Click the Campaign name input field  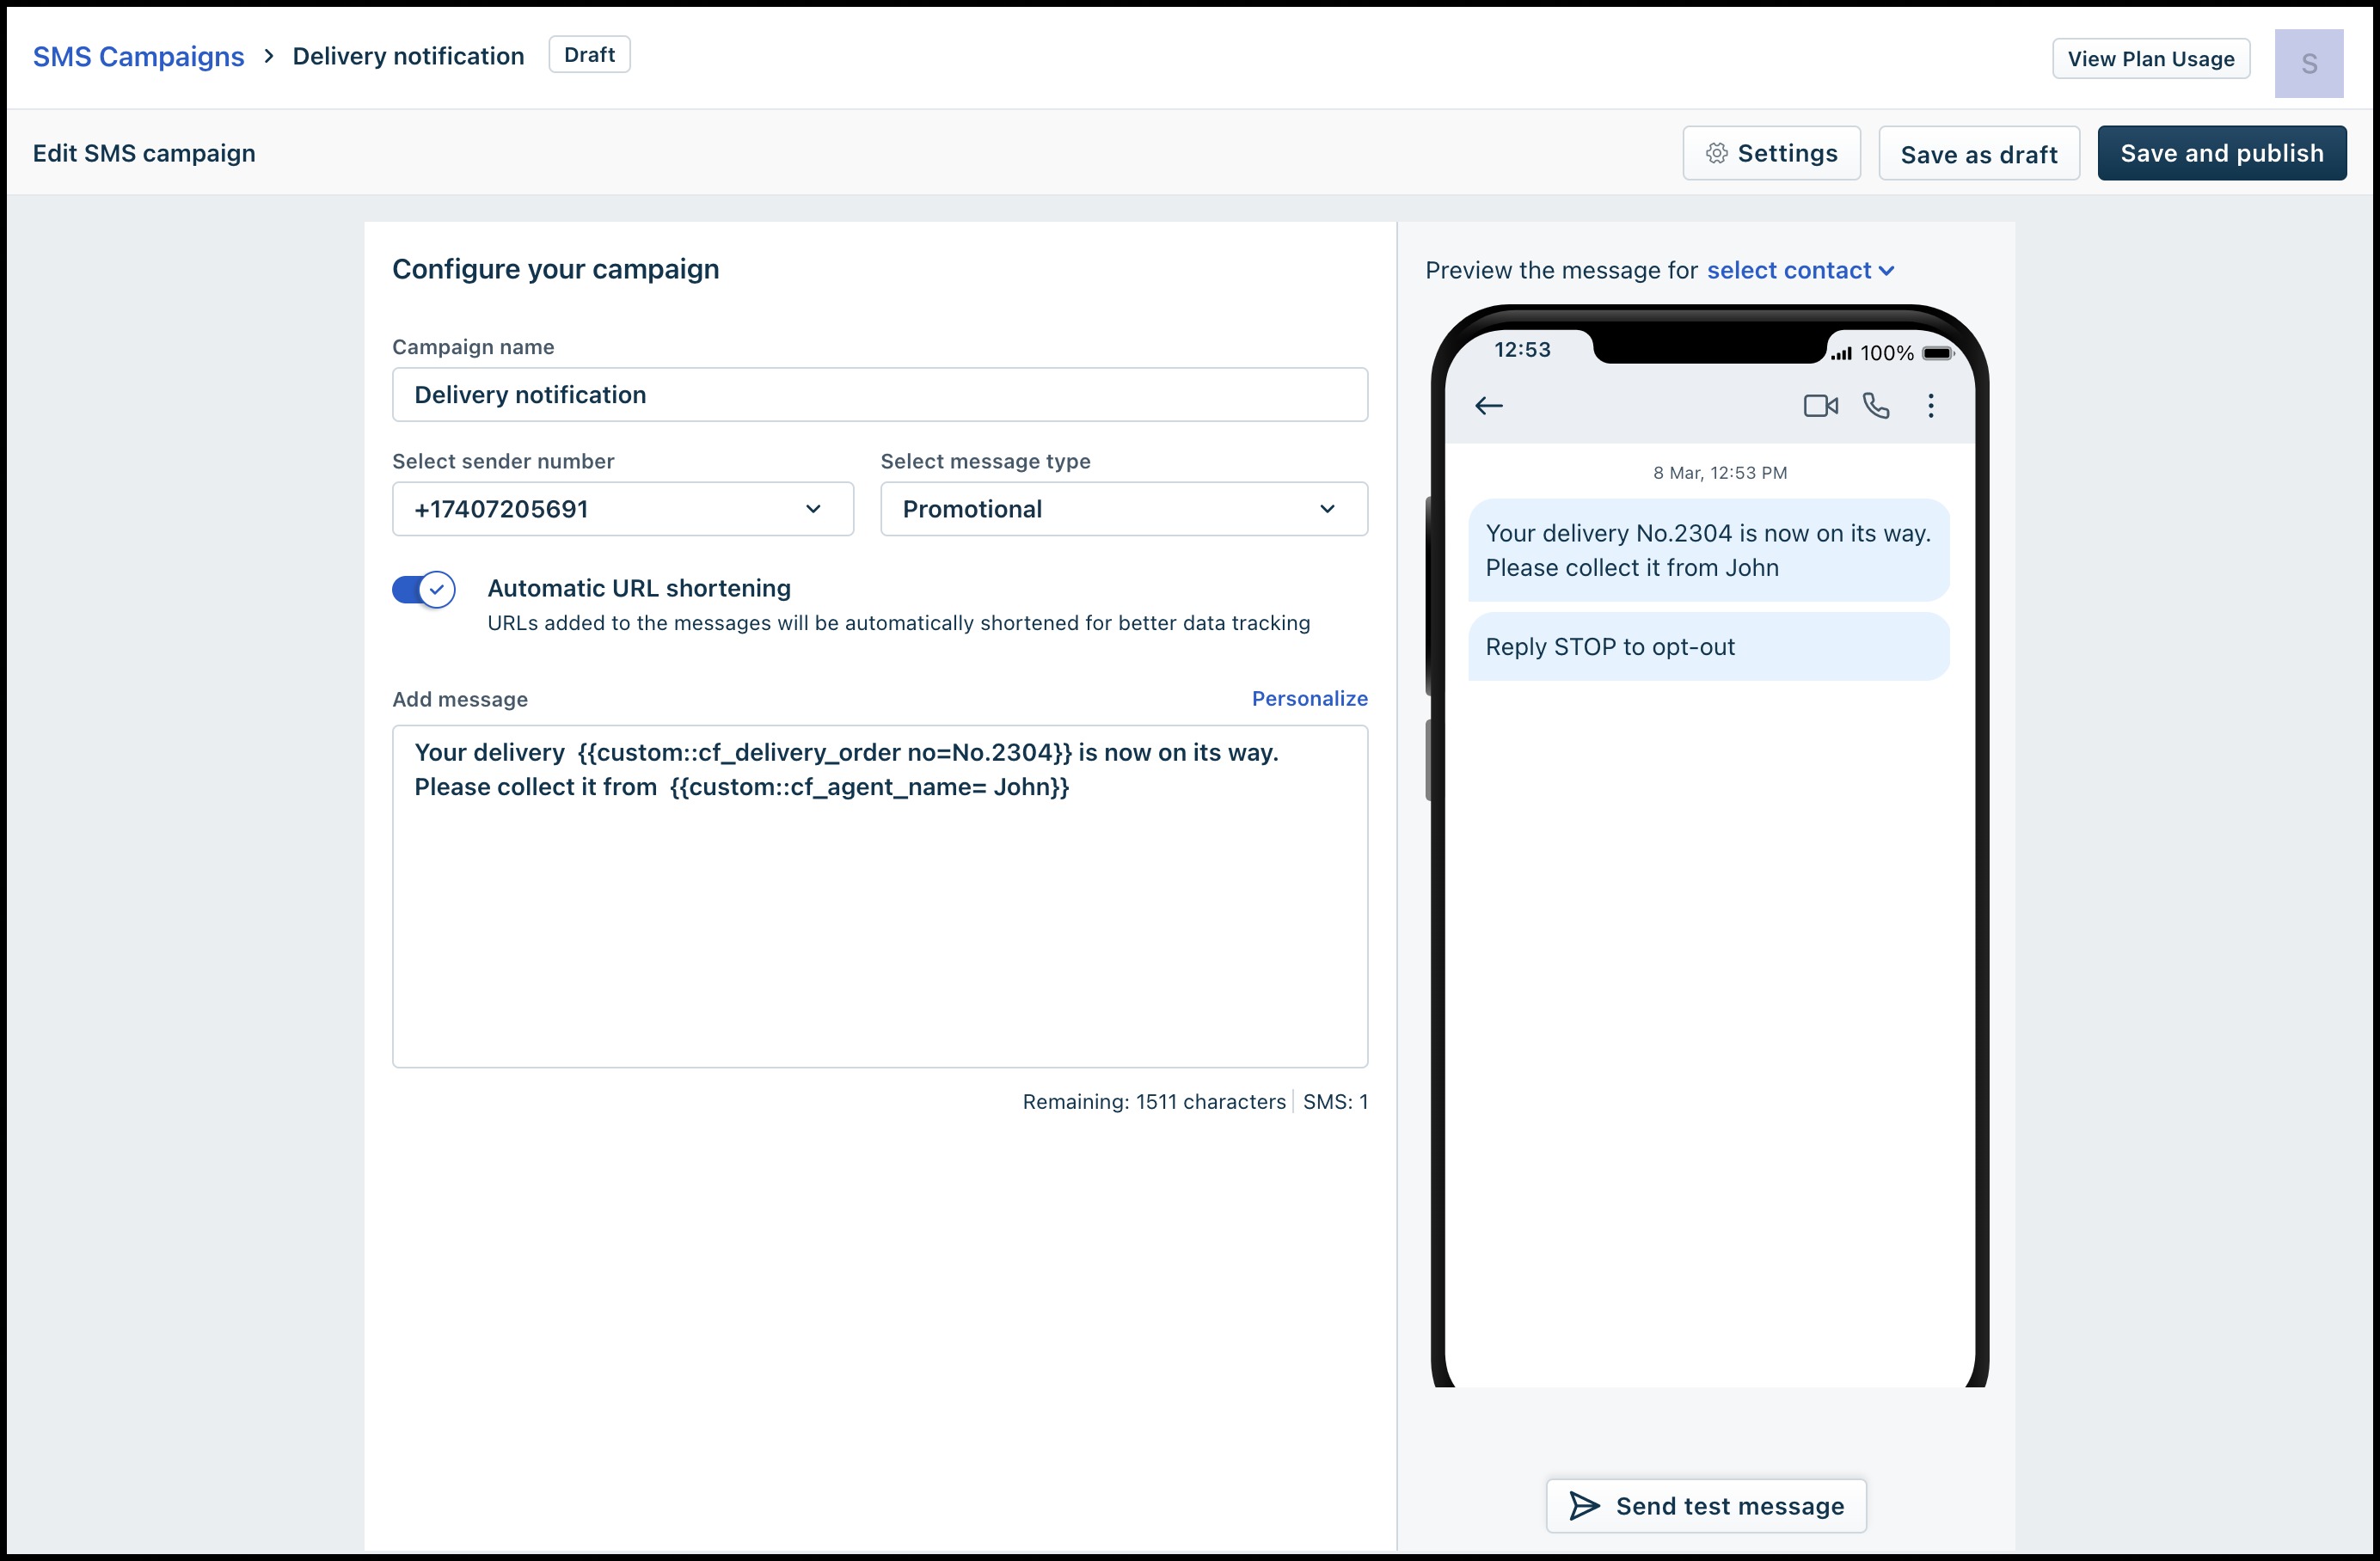pos(880,395)
